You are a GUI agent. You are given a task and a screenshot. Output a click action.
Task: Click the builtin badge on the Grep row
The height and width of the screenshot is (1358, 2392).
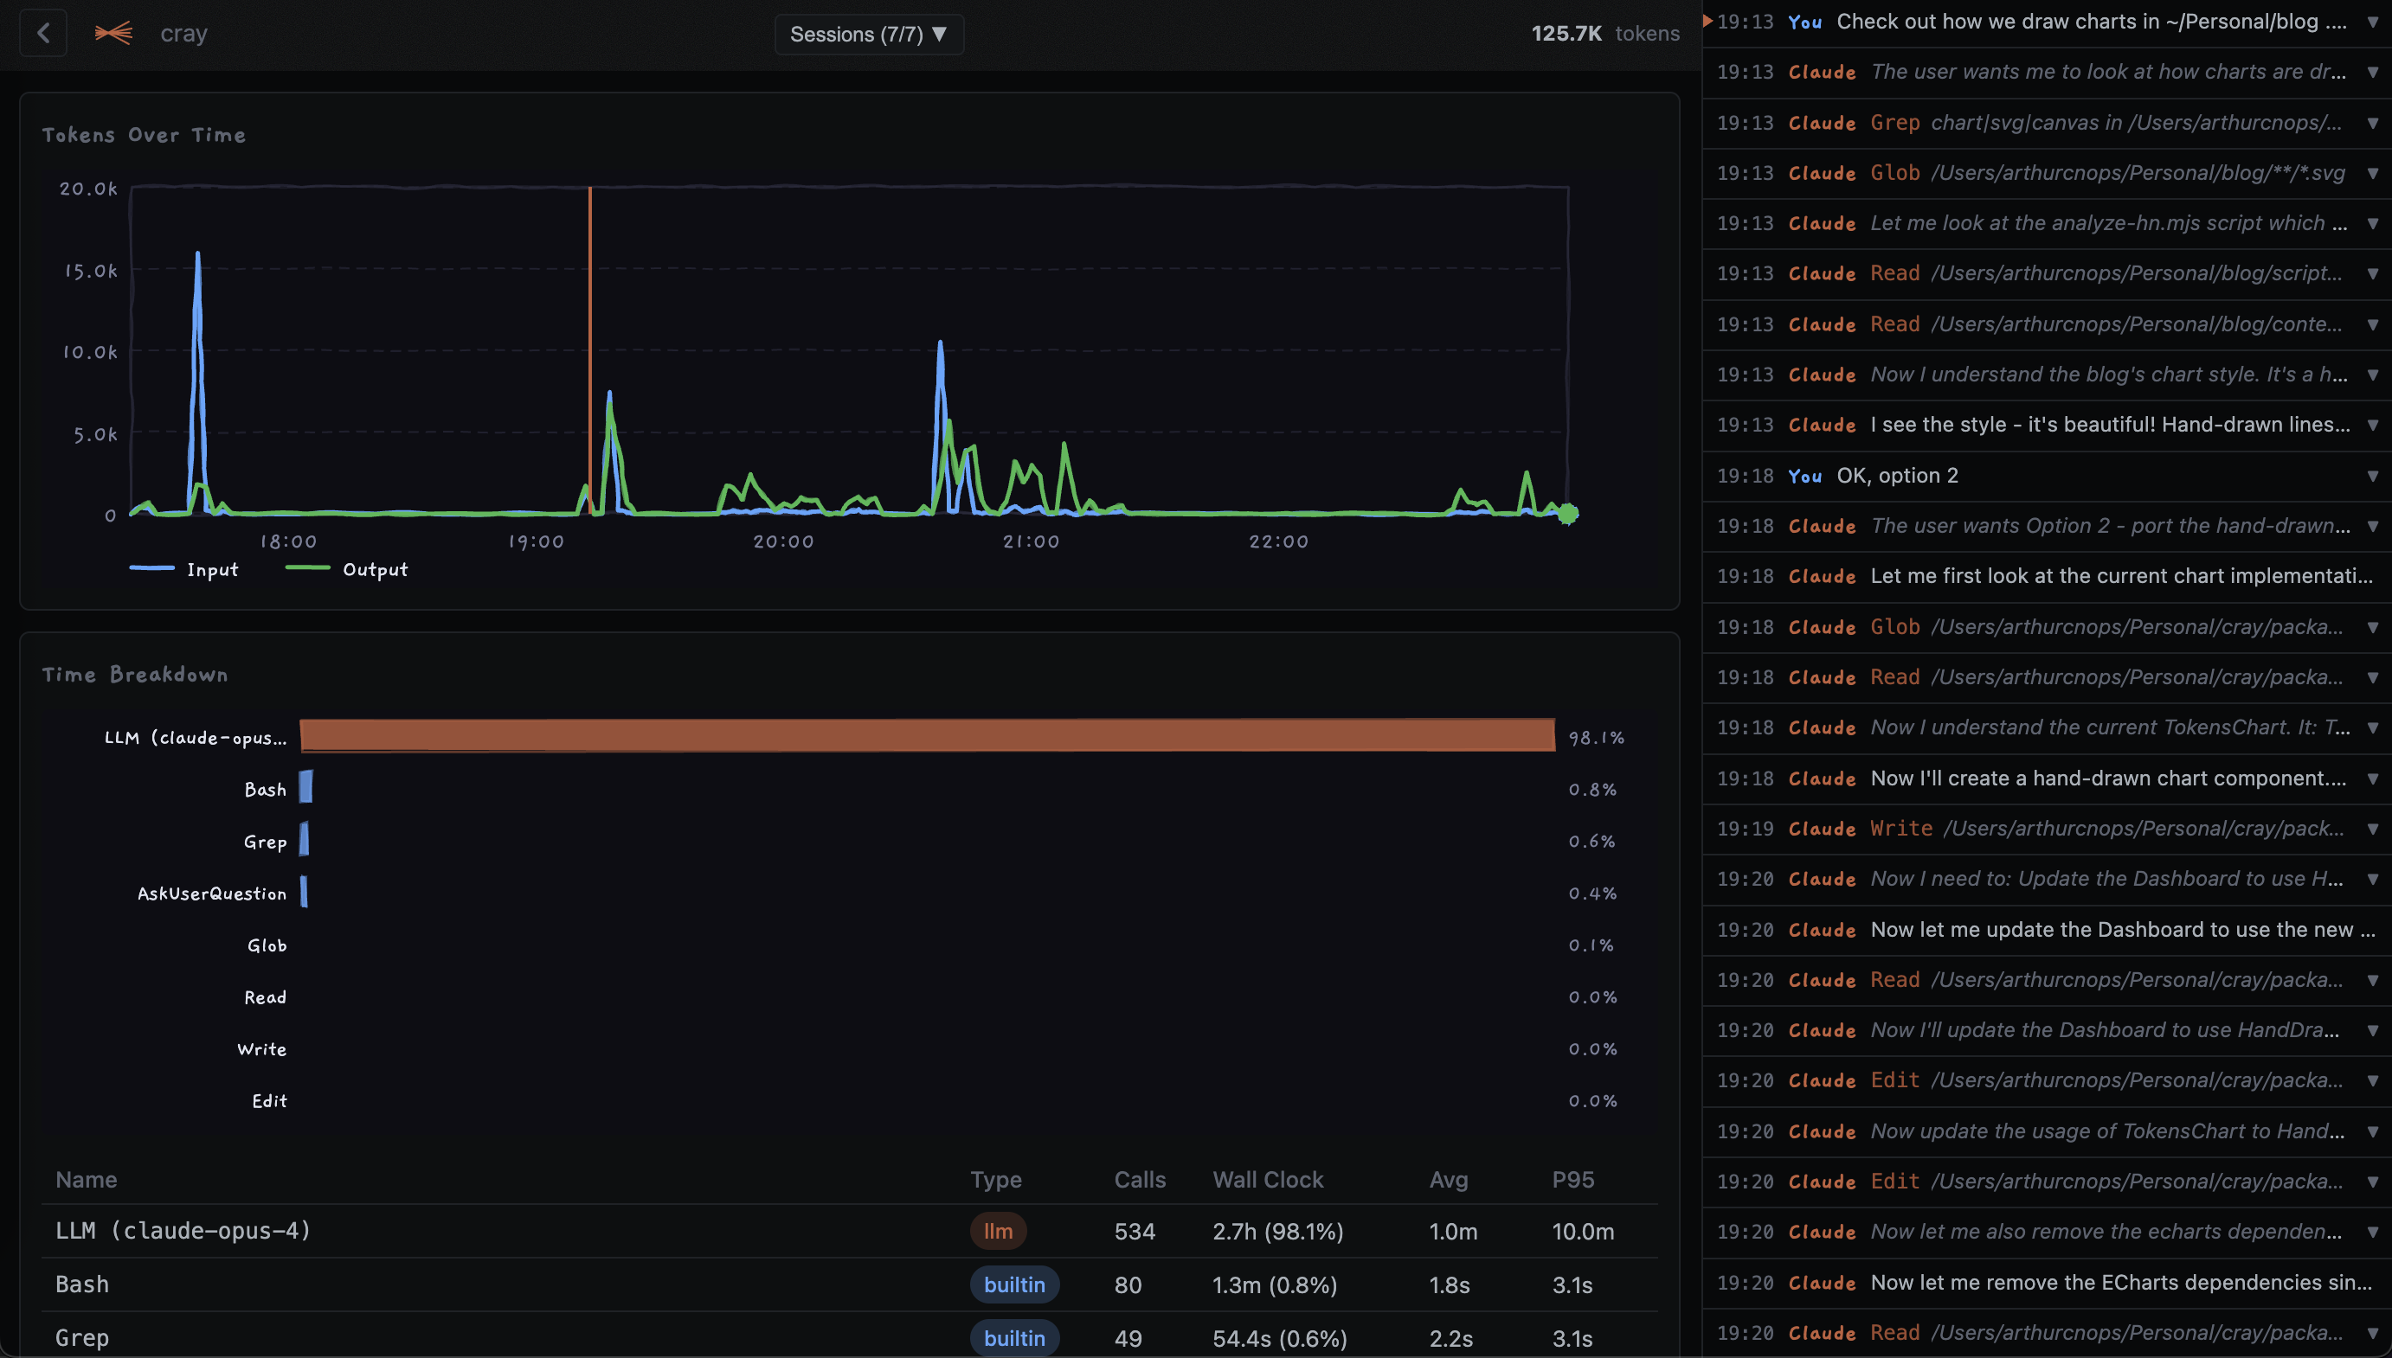(1014, 1337)
